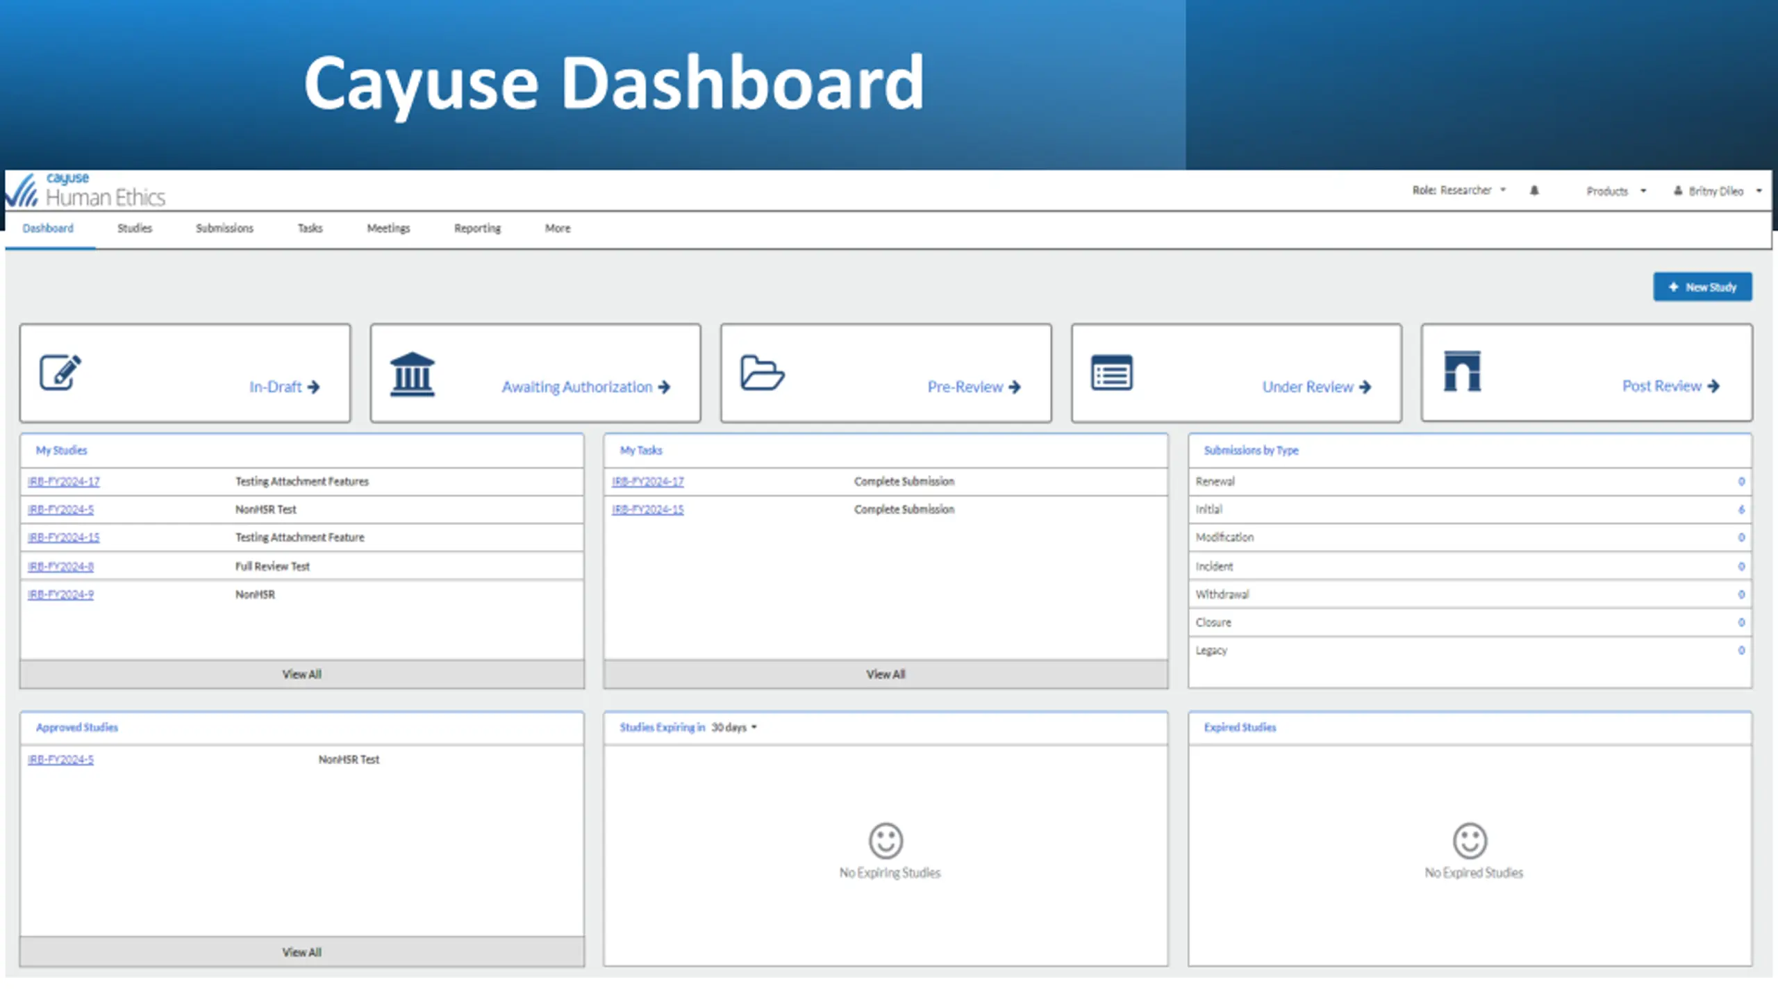The image size is (1778, 1000).
Task: Click the arrow next to Pre-Review
Action: tap(1015, 387)
